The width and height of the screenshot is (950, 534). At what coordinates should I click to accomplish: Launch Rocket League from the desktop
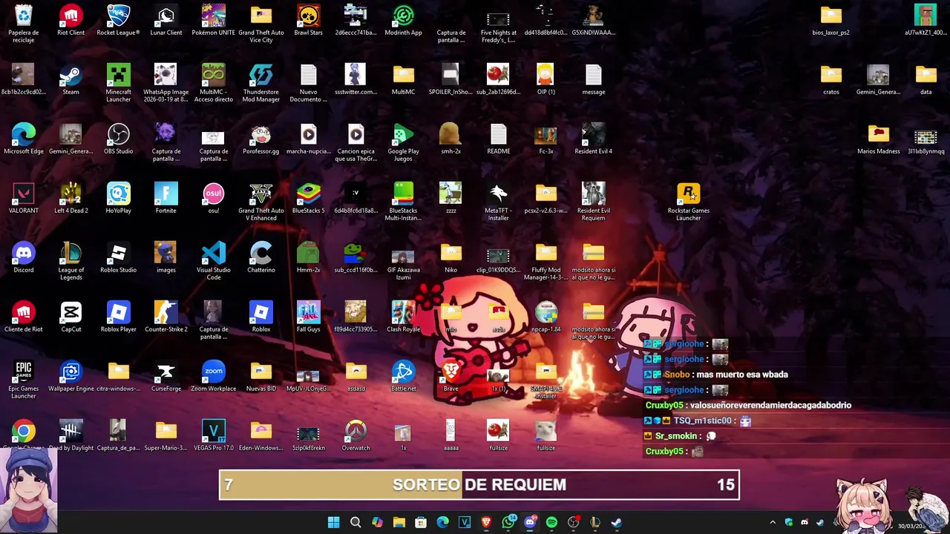(118, 21)
